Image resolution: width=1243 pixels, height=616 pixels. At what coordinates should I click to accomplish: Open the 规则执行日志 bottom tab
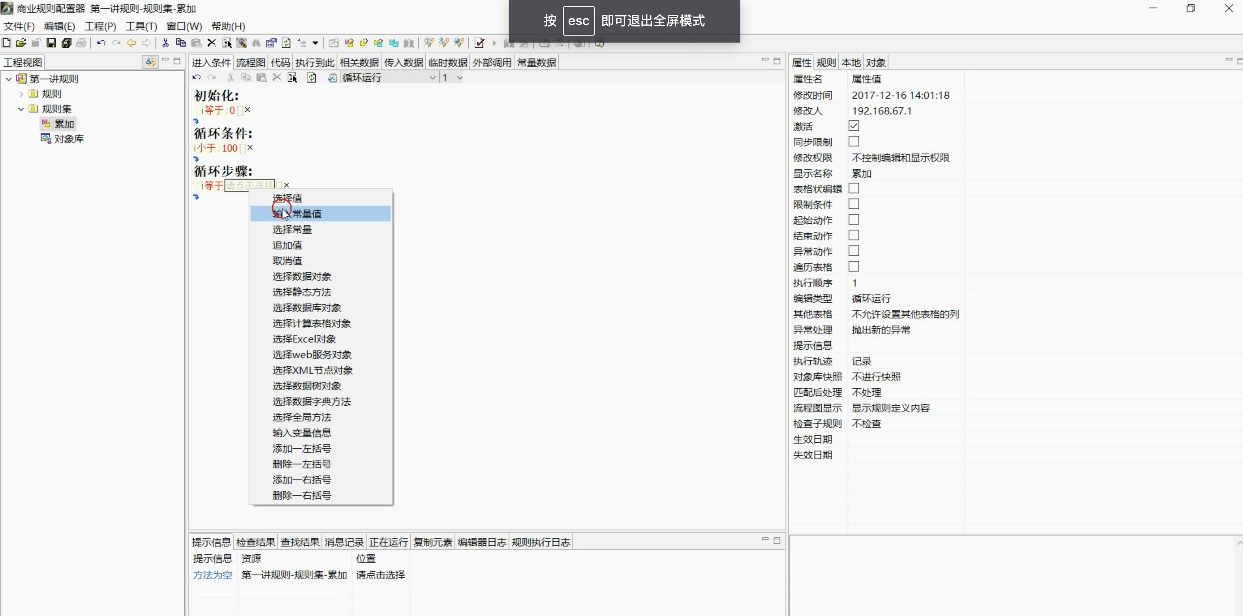541,542
